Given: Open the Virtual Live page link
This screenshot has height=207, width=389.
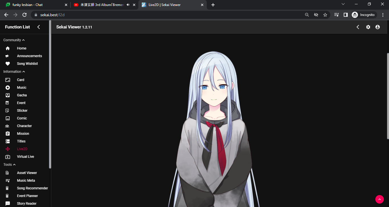Looking at the screenshot, I should (25, 157).
